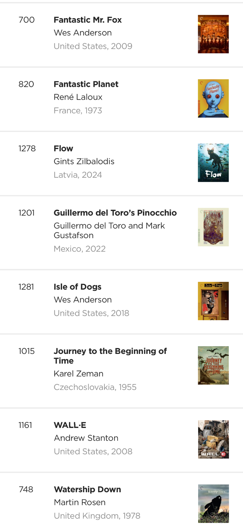
Task: Open Guillermo del Toro's Pinocchio cover thumbnail
Action: 213,227
